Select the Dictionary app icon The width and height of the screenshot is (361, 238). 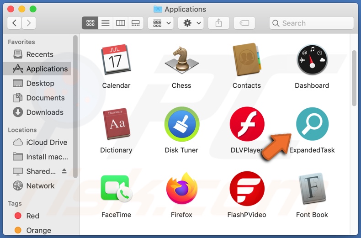click(117, 124)
